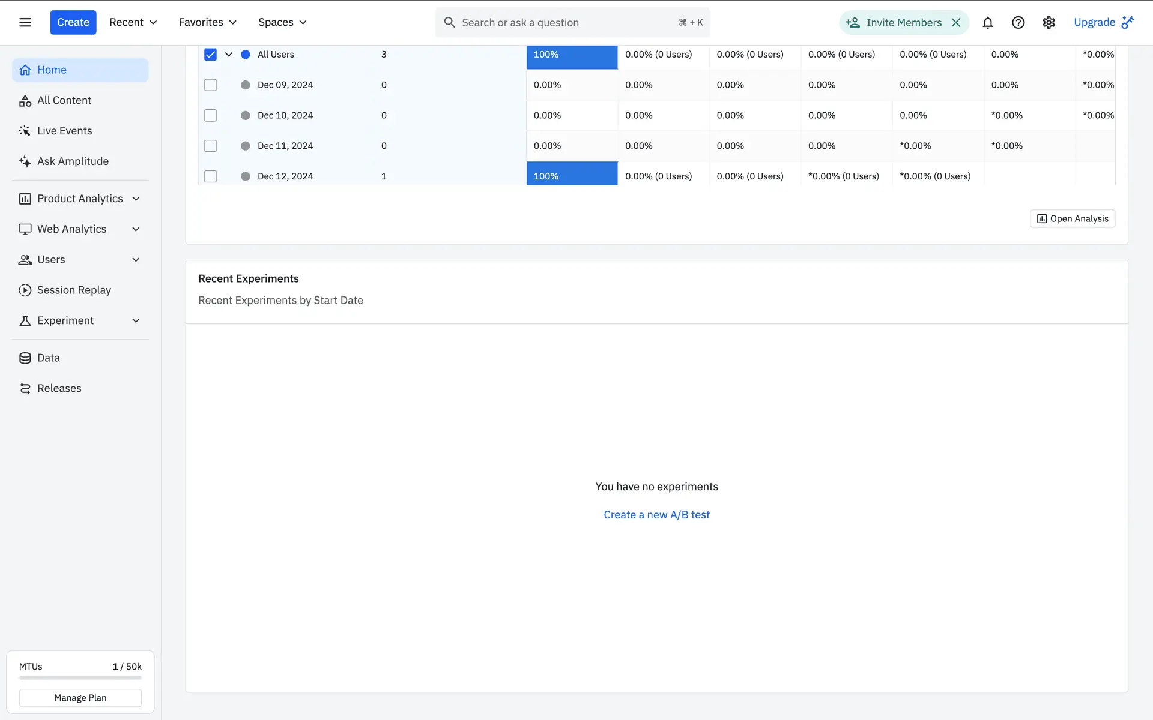The height and width of the screenshot is (720, 1153).
Task: Open the help question mark icon
Action: pyautogui.click(x=1018, y=22)
